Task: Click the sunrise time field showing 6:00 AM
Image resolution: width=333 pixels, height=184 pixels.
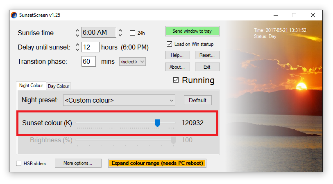Action: (99, 32)
